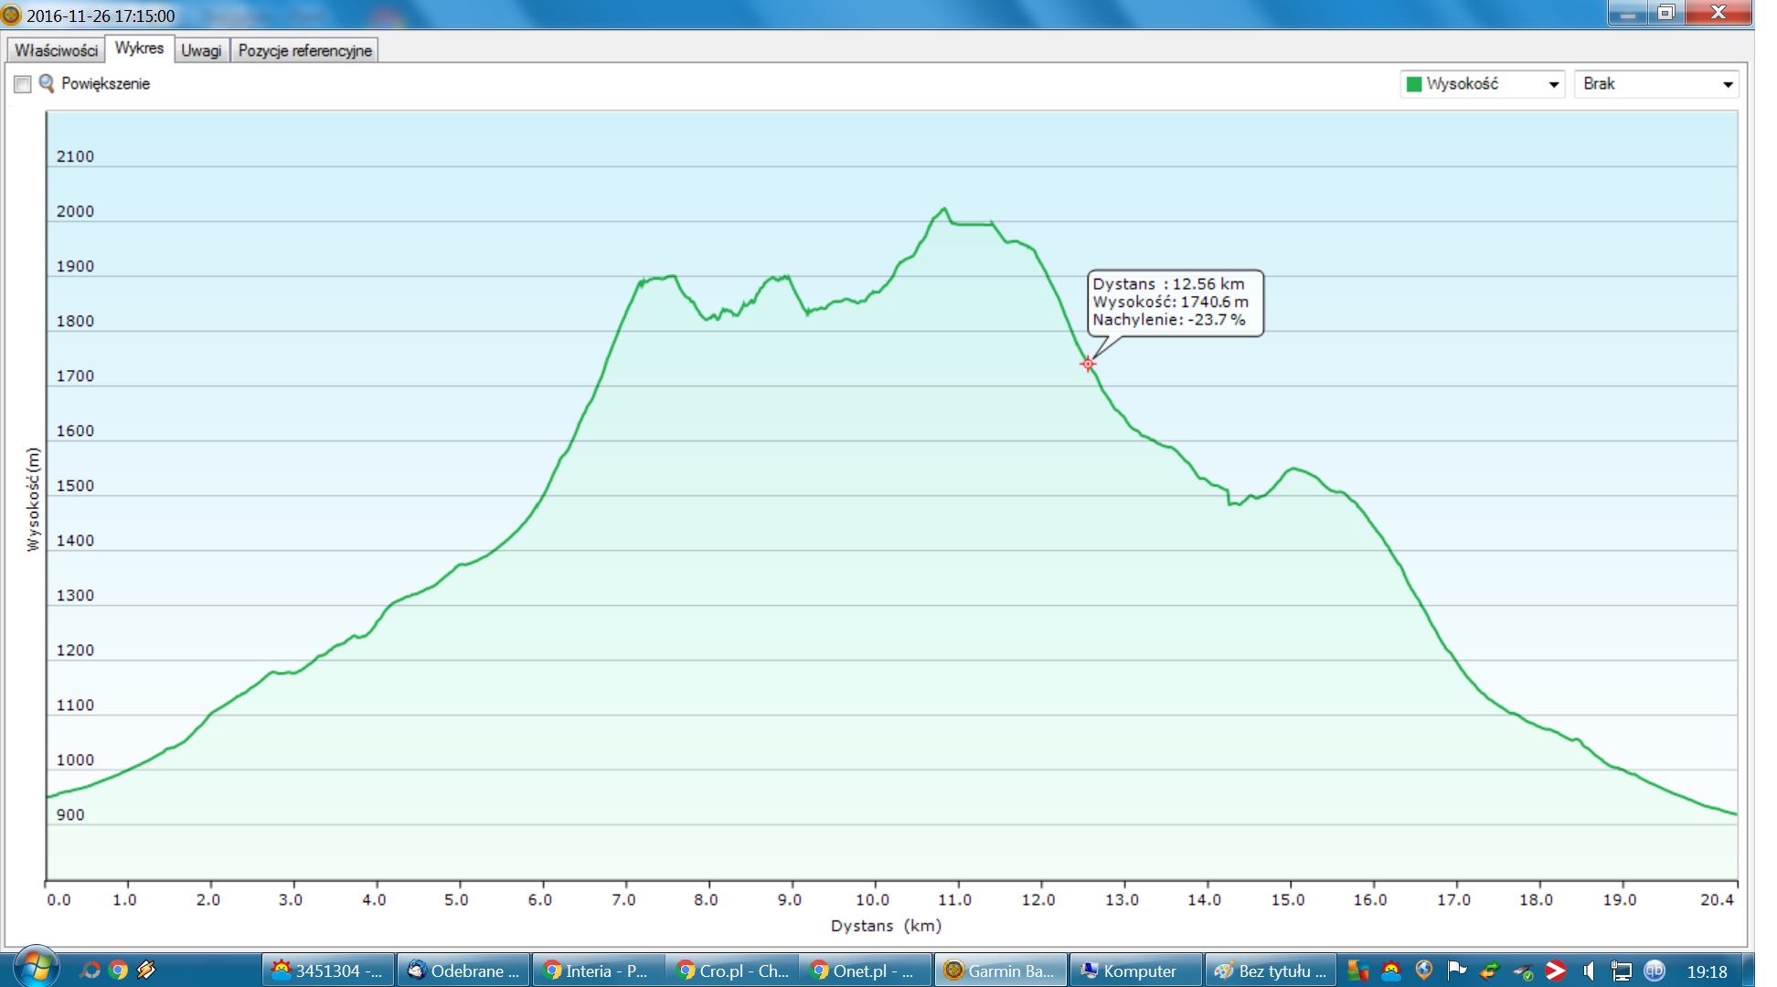Click the network connection tray icon
The height and width of the screenshot is (987, 1777).
tap(1622, 971)
